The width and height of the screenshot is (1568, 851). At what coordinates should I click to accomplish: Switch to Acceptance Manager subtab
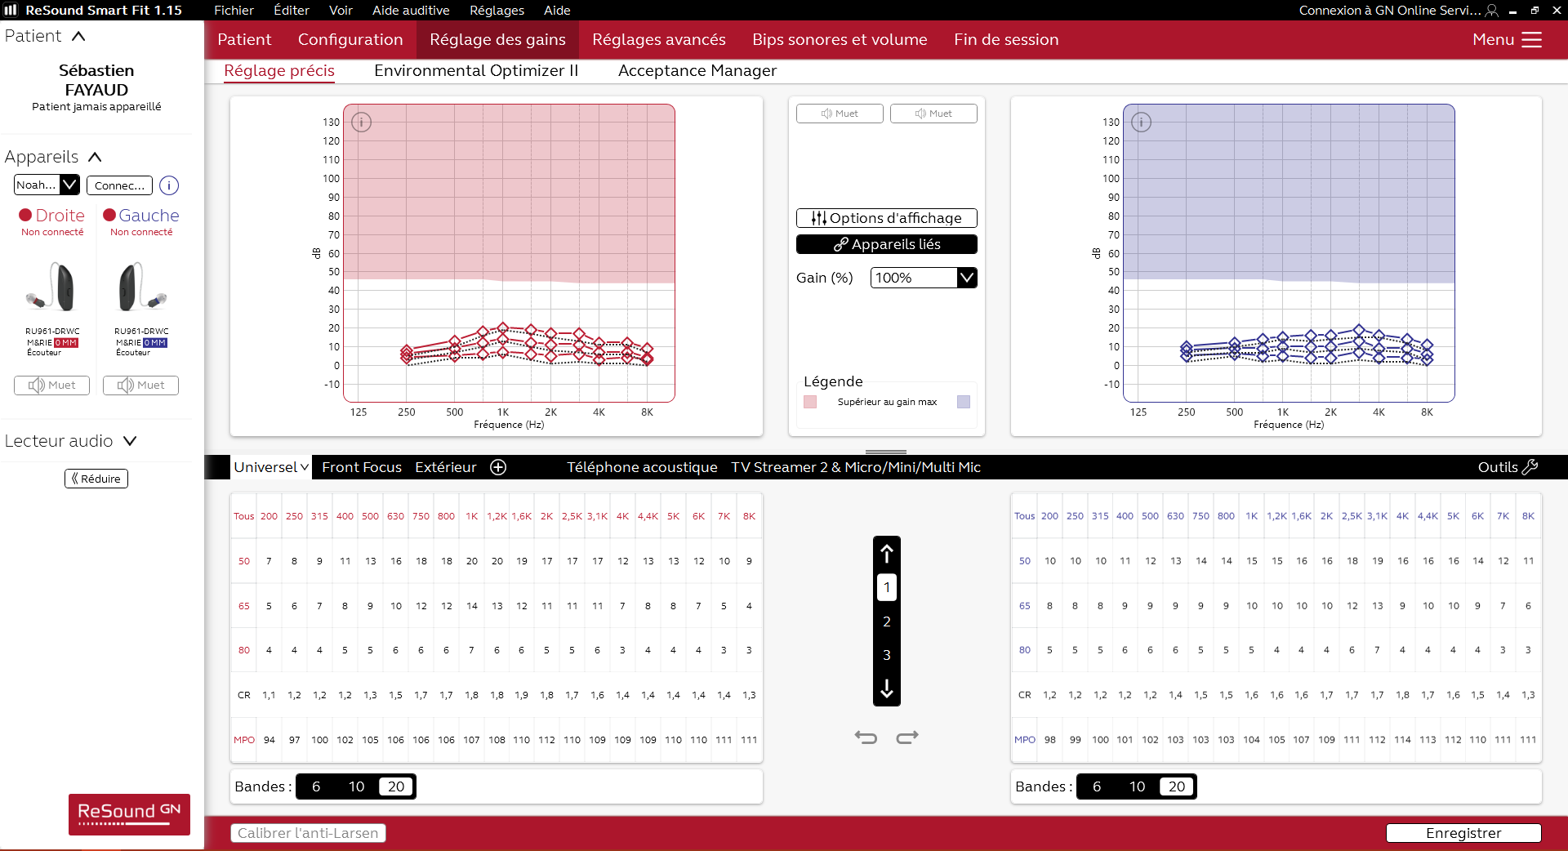click(697, 71)
